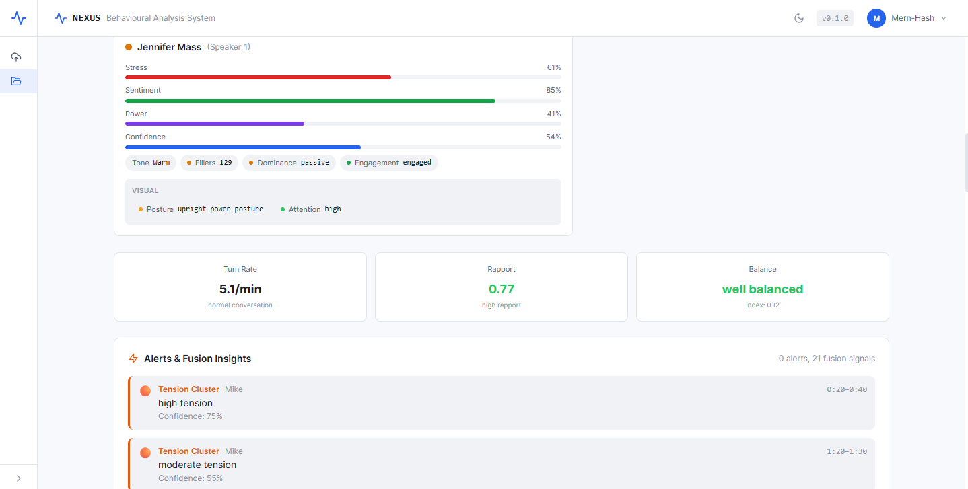This screenshot has width=968, height=489.
Task: Click the Speaker_1 label
Action: (x=229, y=47)
